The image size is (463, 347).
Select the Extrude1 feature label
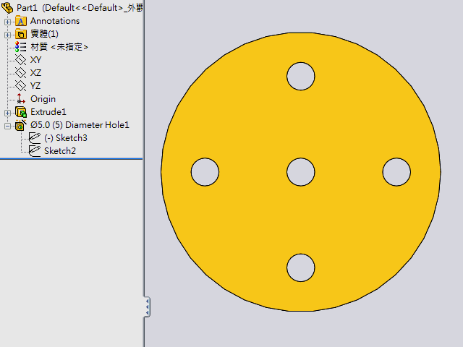(x=48, y=112)
